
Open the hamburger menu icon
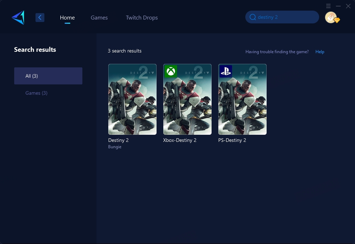(328, 6)
